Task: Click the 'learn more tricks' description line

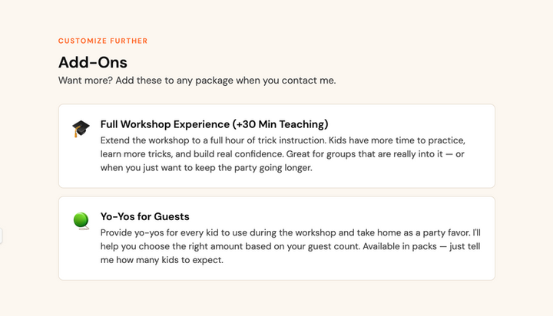Action: [282, 154]
